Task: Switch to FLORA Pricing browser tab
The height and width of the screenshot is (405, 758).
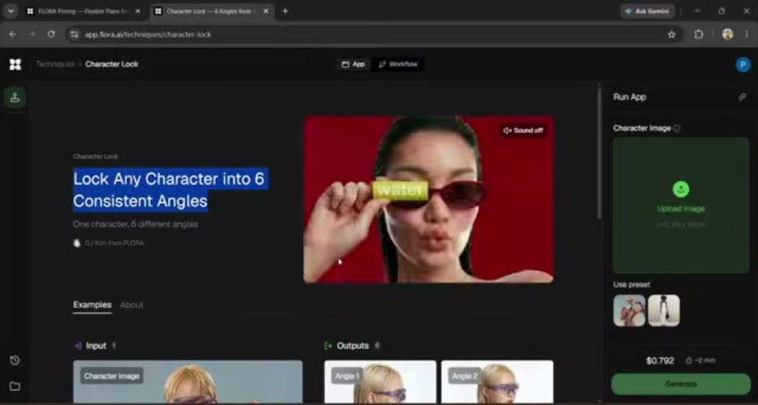Action: pos(84,11)
